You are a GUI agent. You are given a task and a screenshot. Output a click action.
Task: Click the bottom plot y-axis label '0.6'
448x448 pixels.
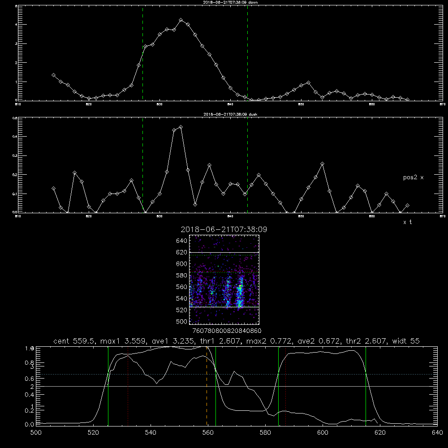pos(30,379)
